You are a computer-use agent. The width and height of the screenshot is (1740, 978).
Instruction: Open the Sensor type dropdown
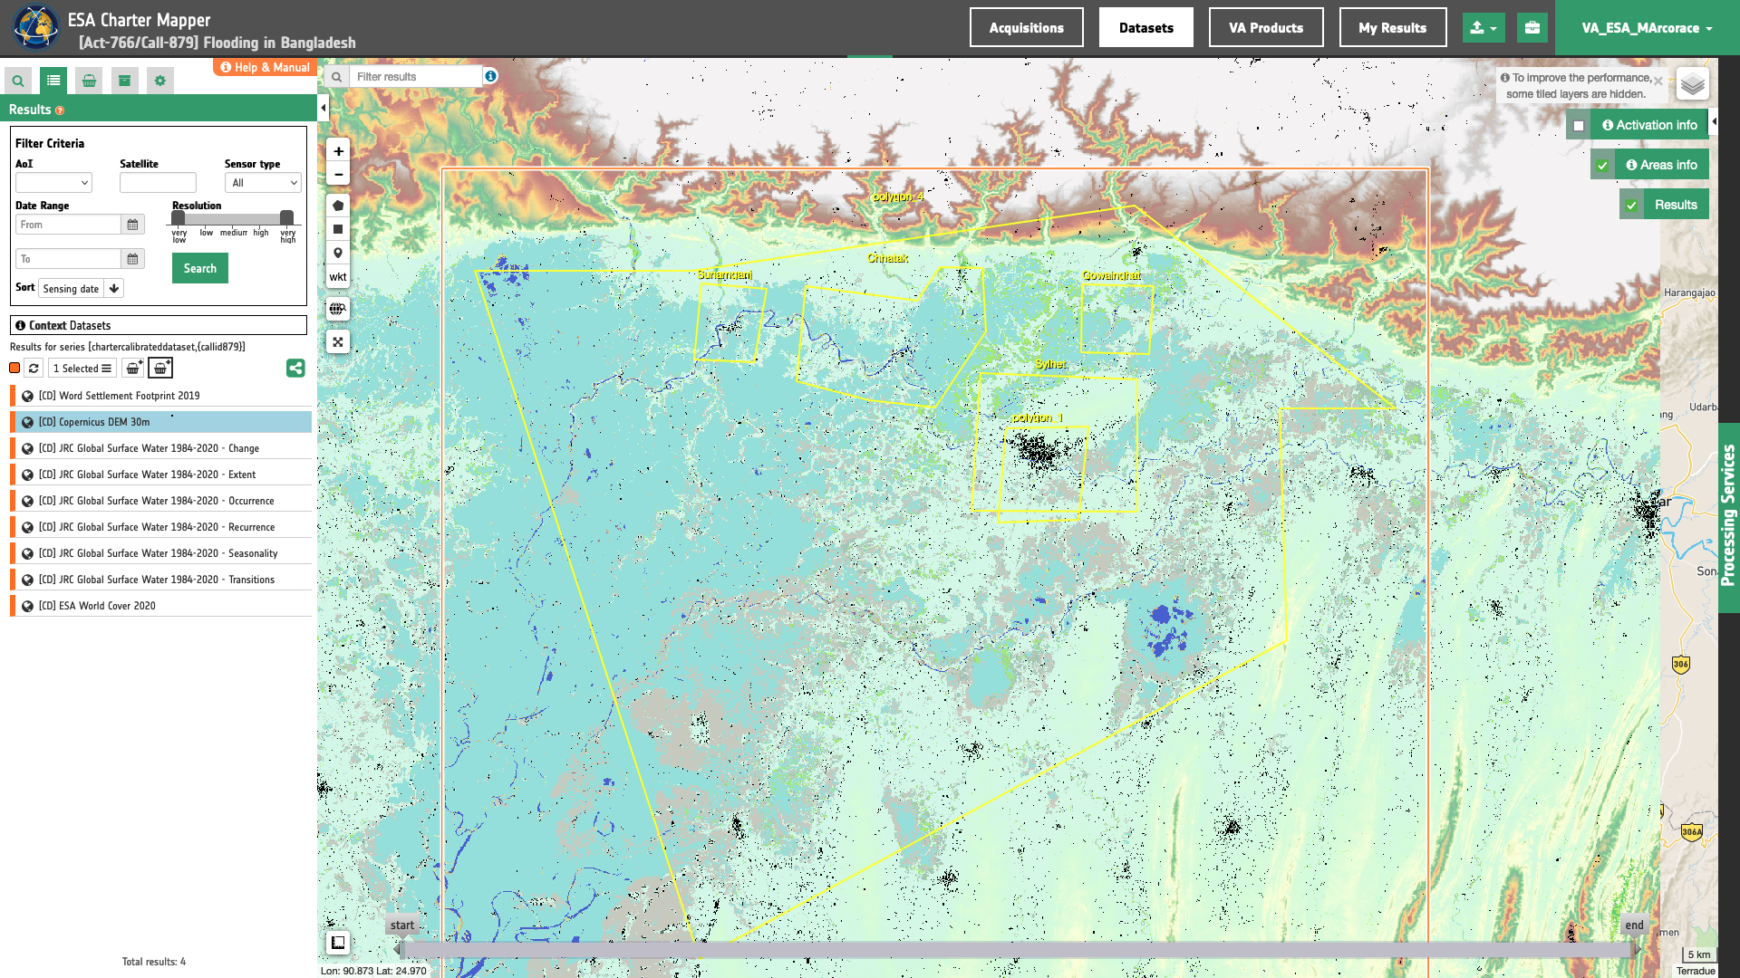coord(263,183)
